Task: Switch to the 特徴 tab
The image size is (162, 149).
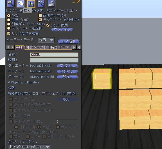Action: tap(54, 47)
